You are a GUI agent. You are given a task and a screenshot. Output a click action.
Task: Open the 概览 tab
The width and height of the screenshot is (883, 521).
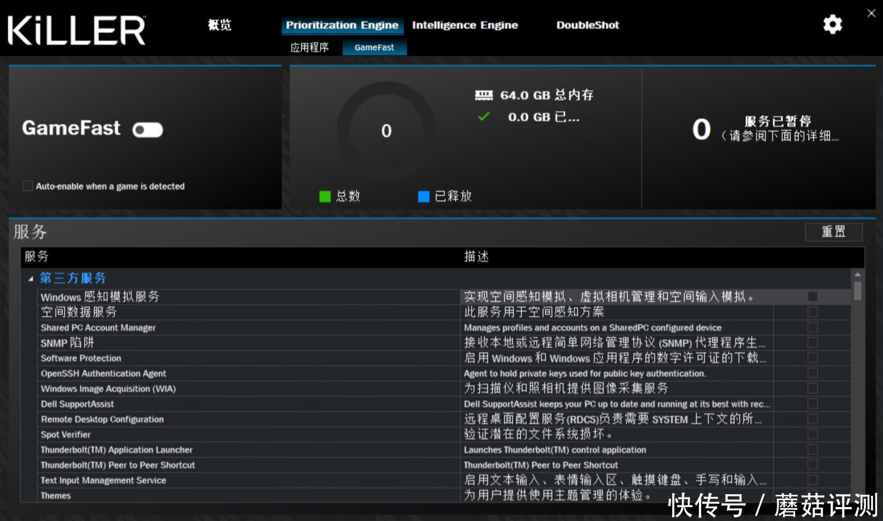pyautogui.click(x=219, y=25)
